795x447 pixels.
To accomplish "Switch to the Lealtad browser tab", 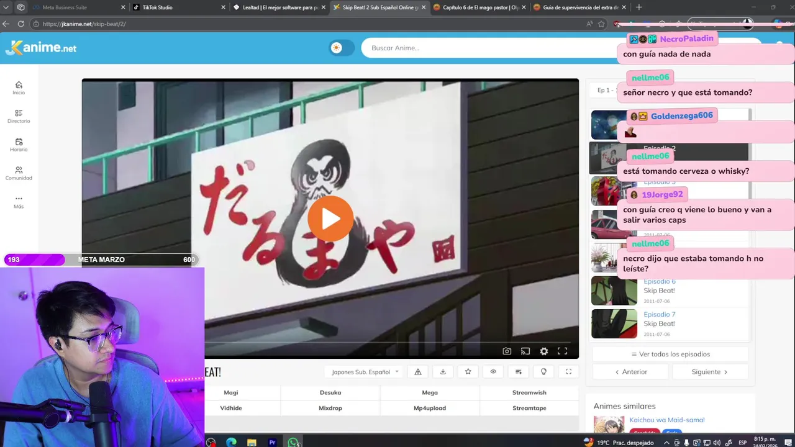I will [278, 7].
